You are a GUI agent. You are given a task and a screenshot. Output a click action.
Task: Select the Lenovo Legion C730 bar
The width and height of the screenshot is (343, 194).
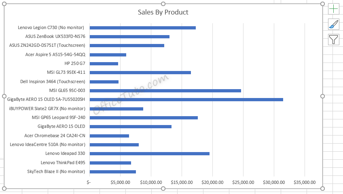pyautogui.click(x=143, y=28)
